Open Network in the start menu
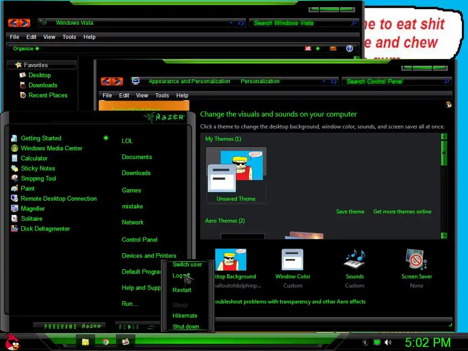Screen dimensions: 468x351 click(x=133, y=223)
